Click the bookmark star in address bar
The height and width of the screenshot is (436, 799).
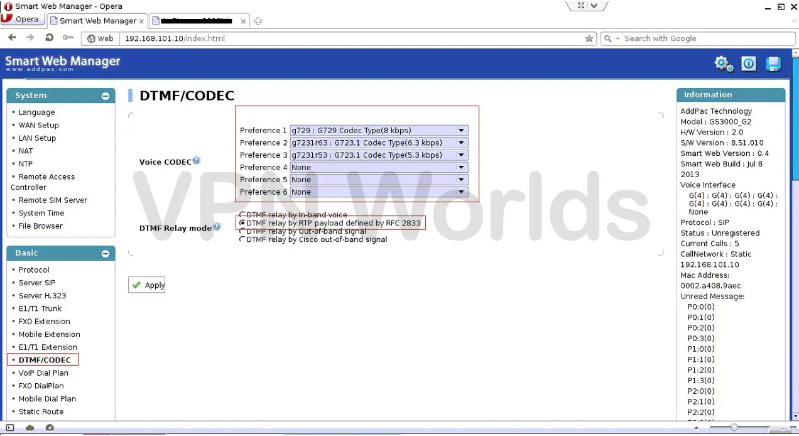589,38
